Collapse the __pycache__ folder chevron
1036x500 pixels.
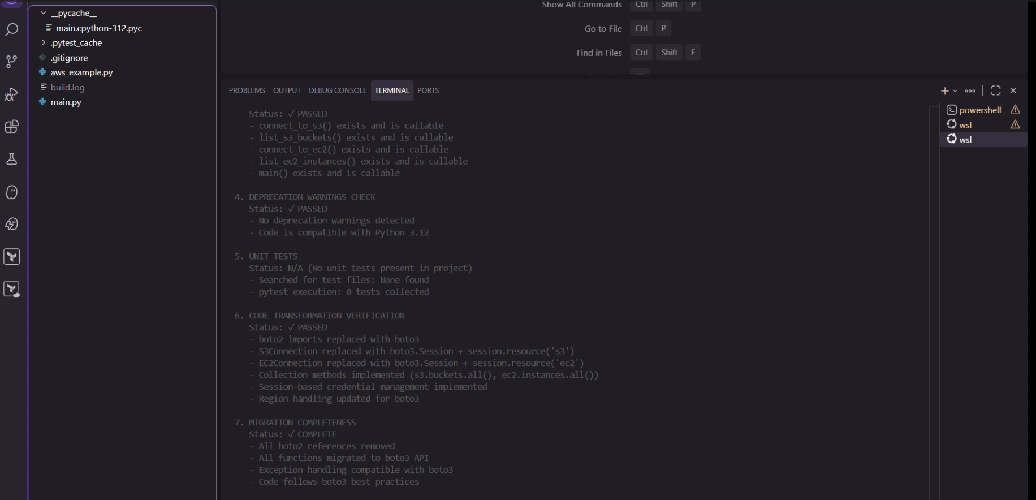[x=44, y=13]
